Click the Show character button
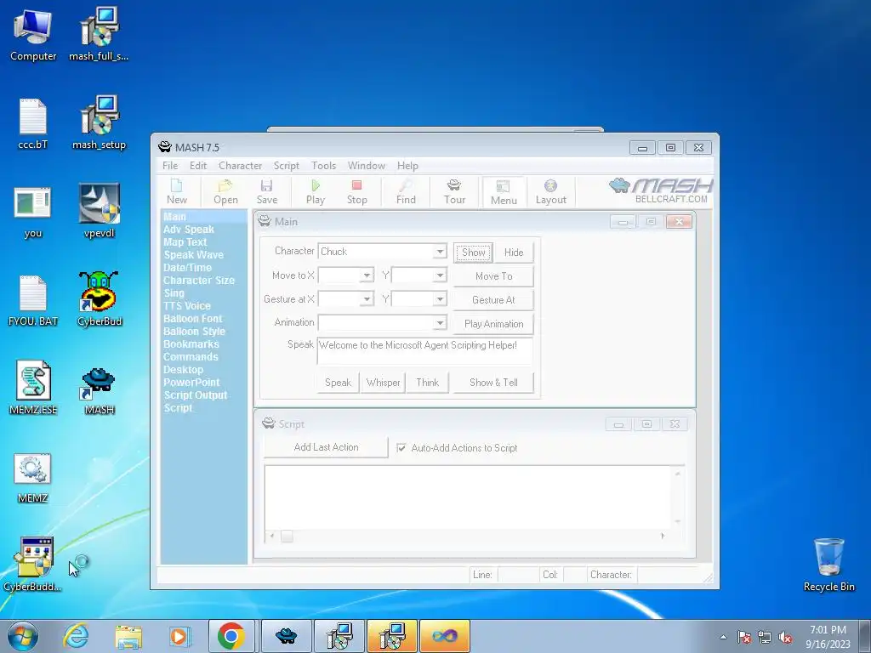This screenshot has width=871, height=653. [473, 252]
